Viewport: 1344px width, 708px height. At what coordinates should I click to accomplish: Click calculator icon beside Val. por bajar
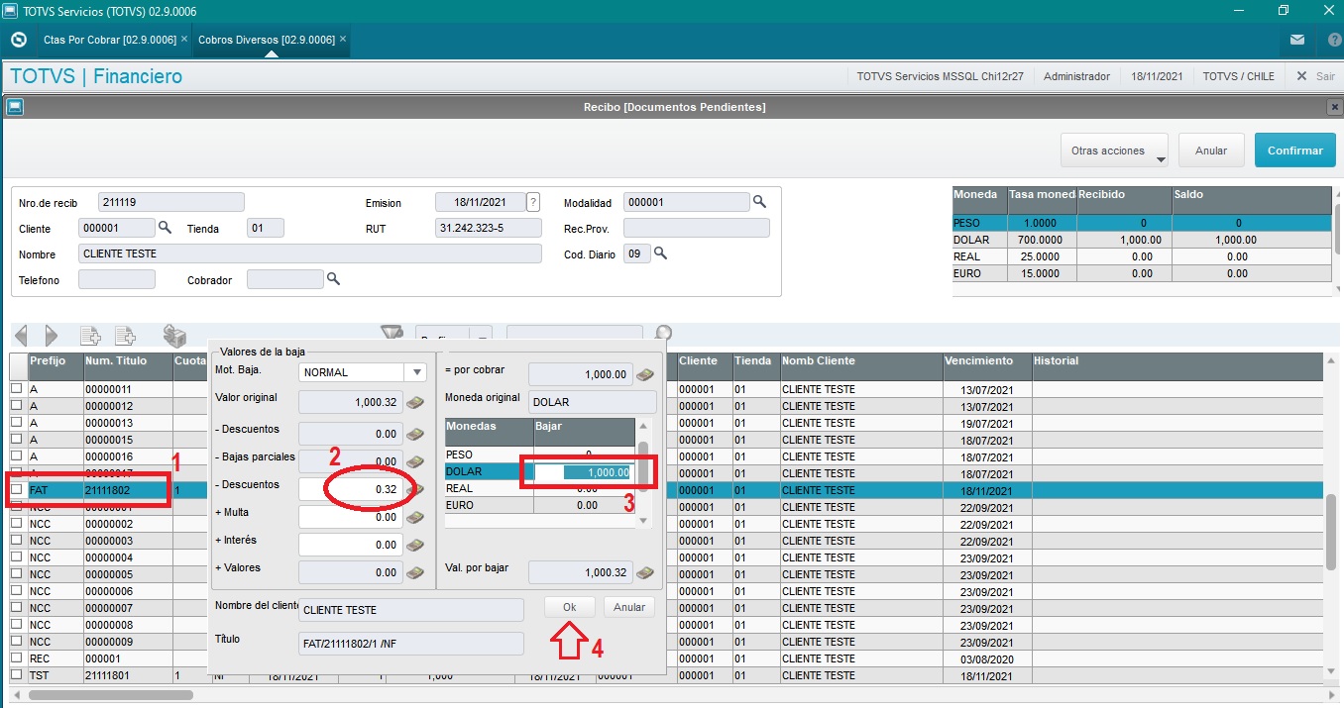[645, 572]
